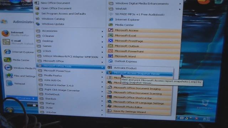
Task: Click pinned Internet Explorer icon in left pane
Action: [x=7, y=52]
